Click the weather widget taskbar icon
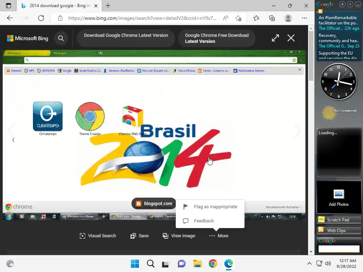Viewport: 363px width, 272px height. pyautogui.click(x=10, y=263)
